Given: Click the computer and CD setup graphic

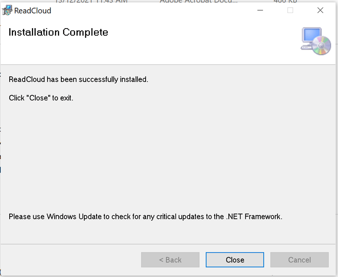Looking at the screenshot, I should click(316, 41).
